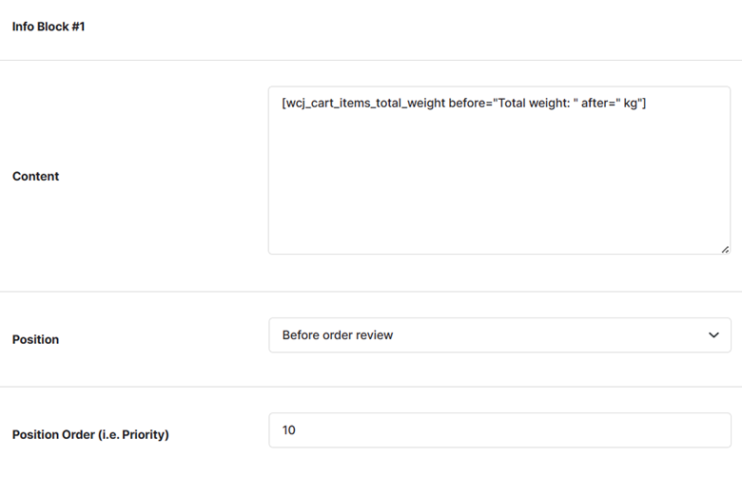This screenshot has width=742, height=477.
Task: Place cursor on the after=" kg" attribute
Action: click(x=612, y=103)
